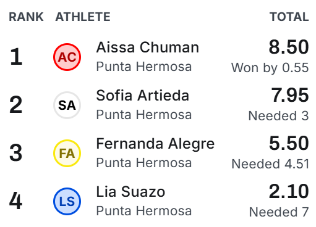Select the 7.95 total score
316x227 pixels.
(x=290, y=95)
